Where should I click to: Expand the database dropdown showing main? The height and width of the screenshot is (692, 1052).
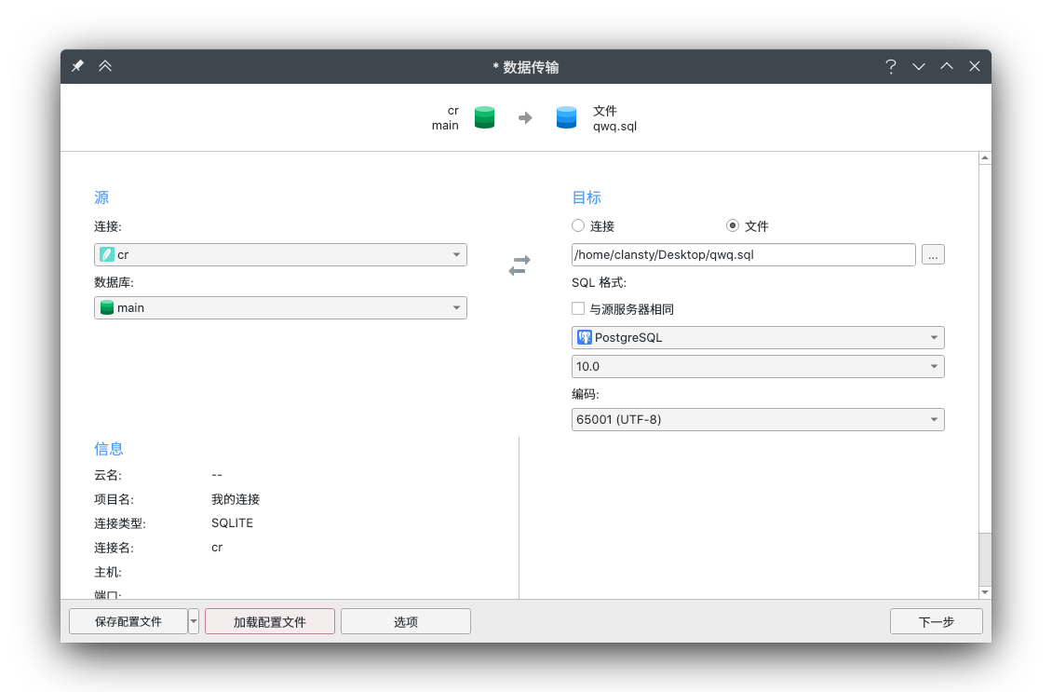280,307
